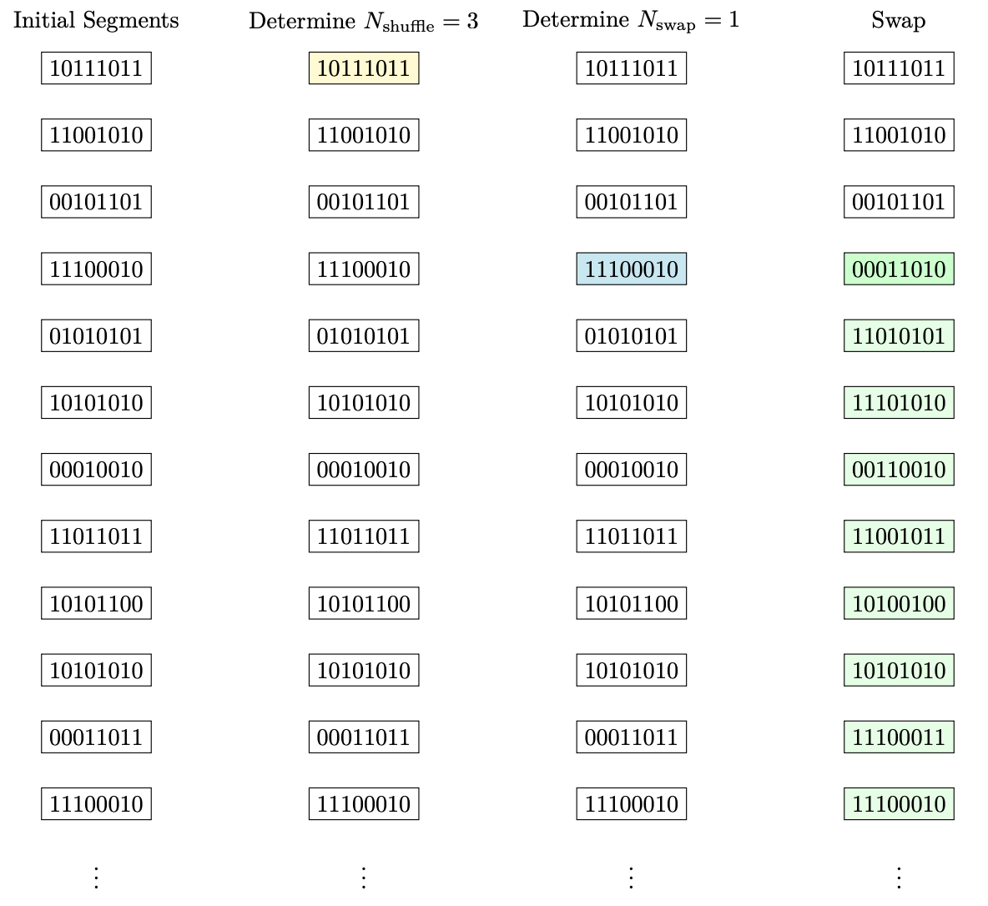
Task: Click vertical ellipsis below Initial Segments column
Action: 96,877
